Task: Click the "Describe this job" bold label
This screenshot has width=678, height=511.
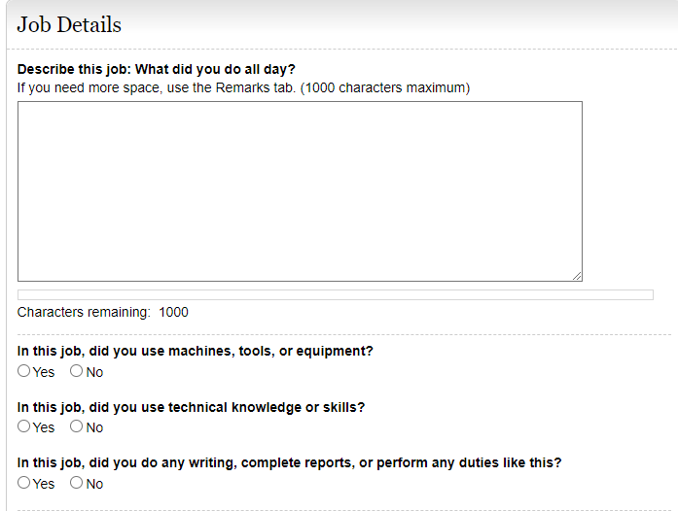Action: click(157, 70)
